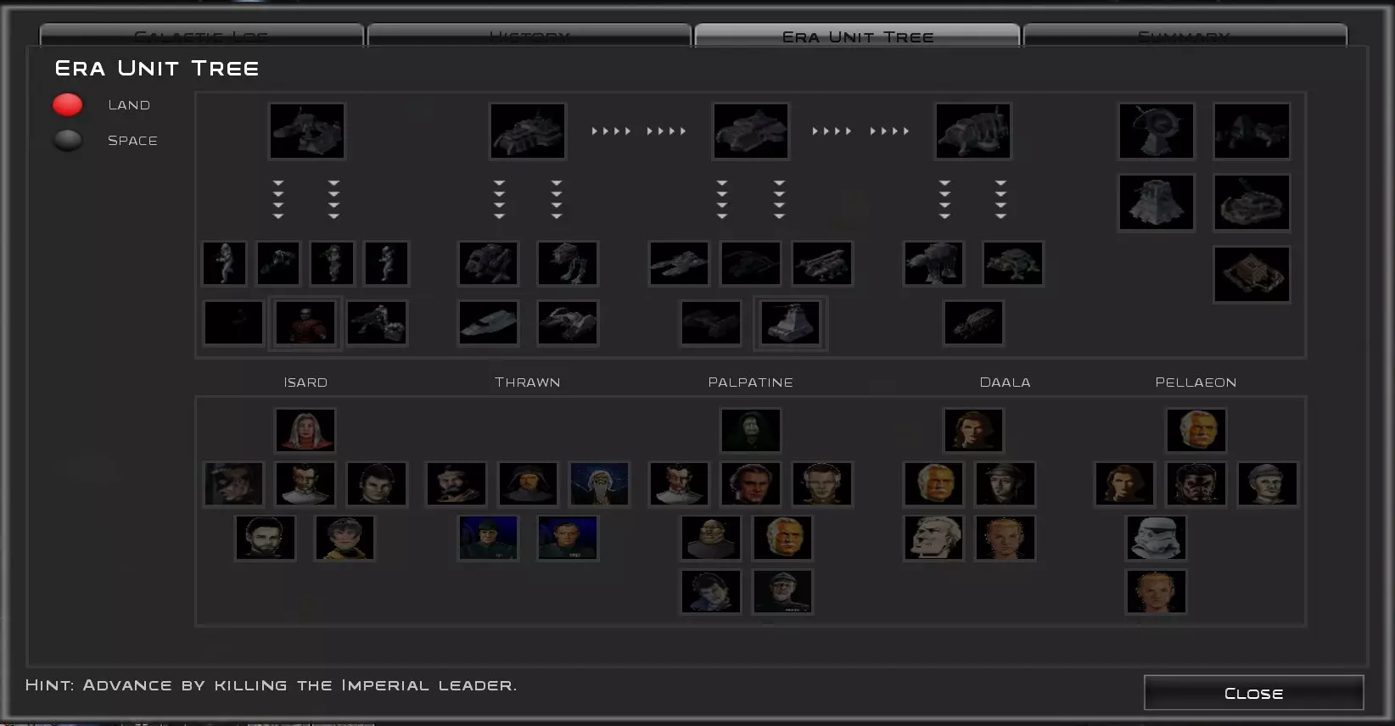The width and height of the screenshot is (1395, 726).
Task: Select Isard's top portrait with red outfit
Action: [x=305, y=430]
